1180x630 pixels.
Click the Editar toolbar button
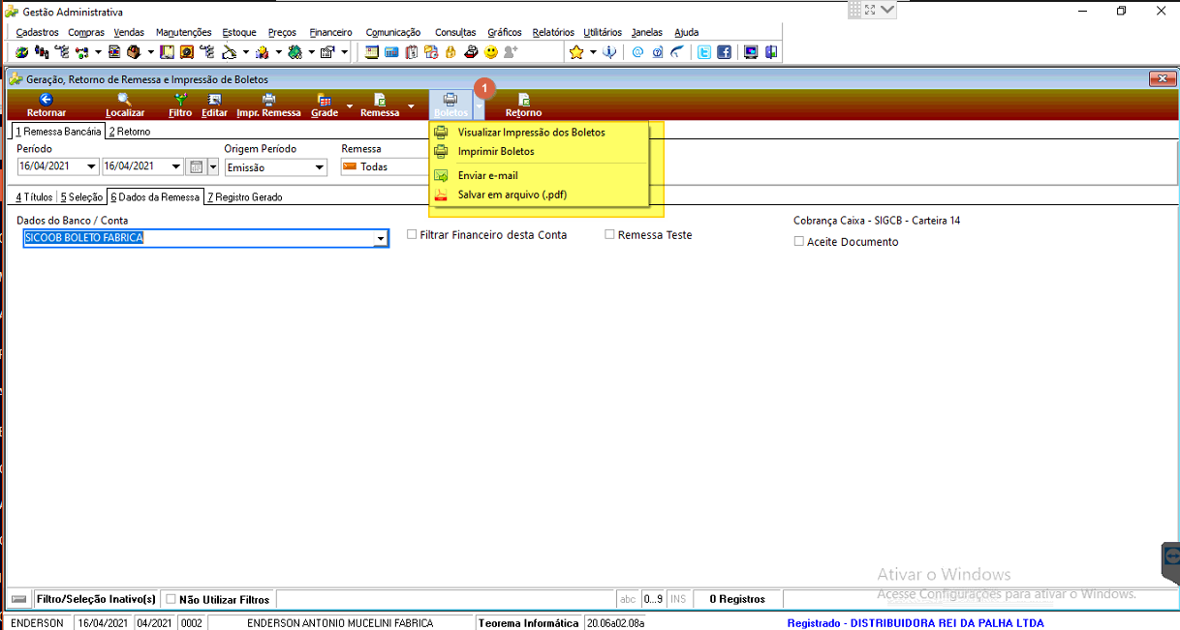point(214,105)
